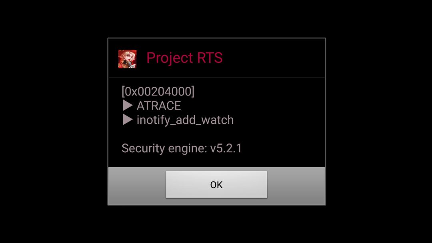The width and height of the screenshot is (432, 243).
Task: Click the blank line above Security engine text
Action: [216, 134]
